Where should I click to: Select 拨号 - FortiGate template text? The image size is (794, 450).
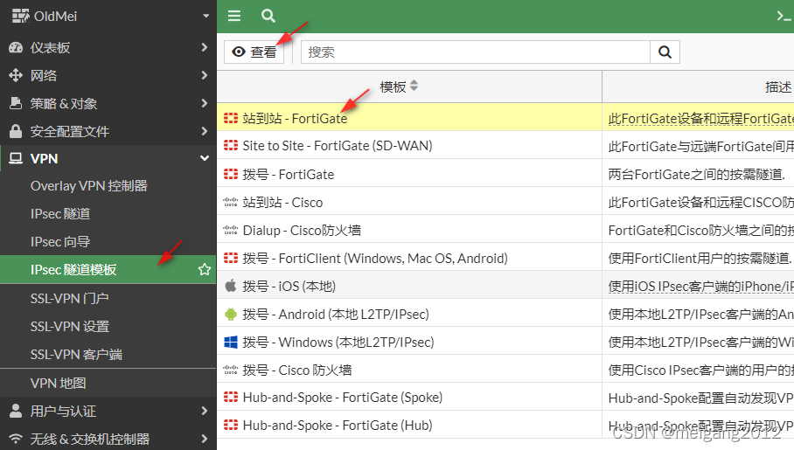click(288, 174)
